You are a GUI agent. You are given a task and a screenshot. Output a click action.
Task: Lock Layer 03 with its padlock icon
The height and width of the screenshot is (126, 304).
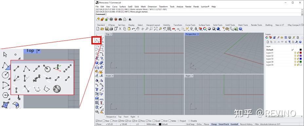[298, 59]
